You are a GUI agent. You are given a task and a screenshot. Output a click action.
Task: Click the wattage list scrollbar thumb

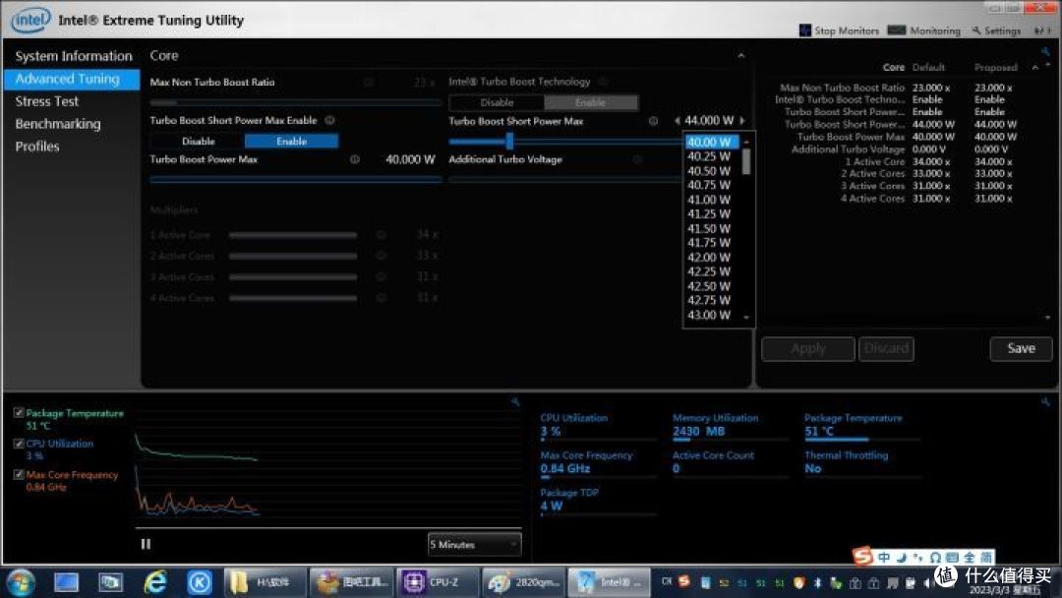[x=746, y=161]
